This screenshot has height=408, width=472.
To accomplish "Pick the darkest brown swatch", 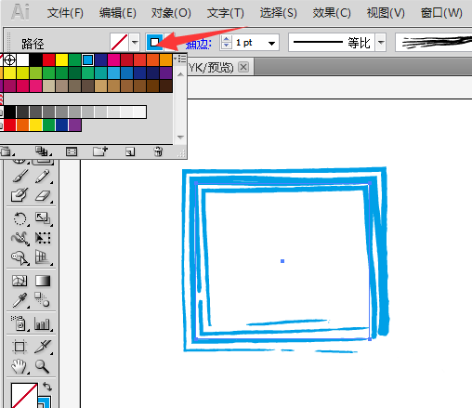I will tap(166, 86).
